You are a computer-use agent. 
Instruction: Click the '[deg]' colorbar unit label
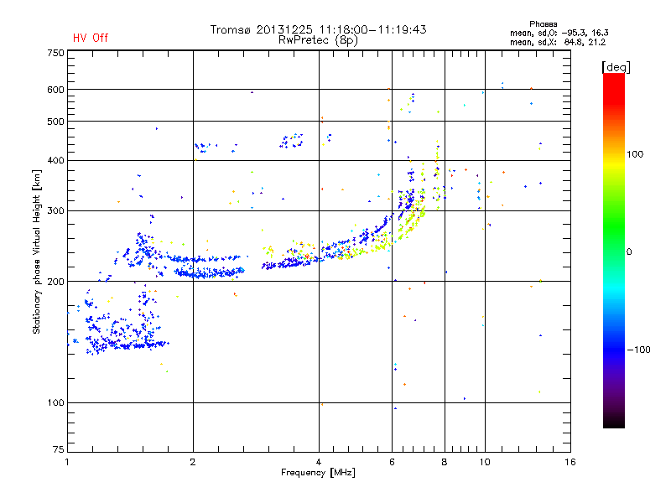coord(616,67)
